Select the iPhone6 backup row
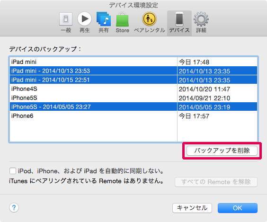This screenshot has width=267, height=222. coord(133,116)
